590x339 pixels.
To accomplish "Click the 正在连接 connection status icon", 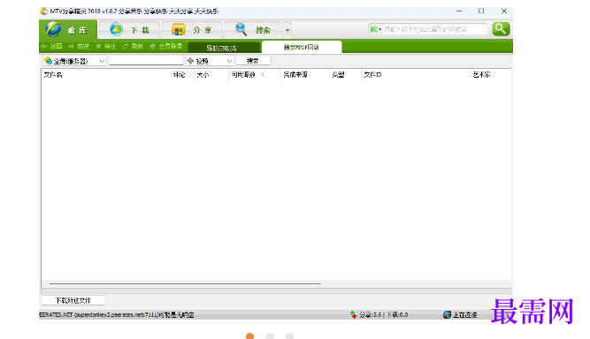I will tap(447, 314).
